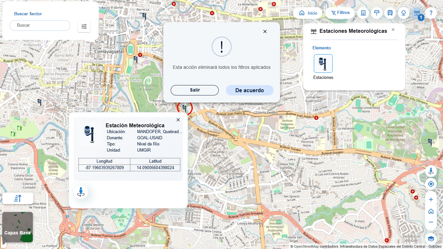Toggle the weather stations antenna icon
Image resolution: width=443 pixels, height=249 pixels.
click(x=417, y=13)
